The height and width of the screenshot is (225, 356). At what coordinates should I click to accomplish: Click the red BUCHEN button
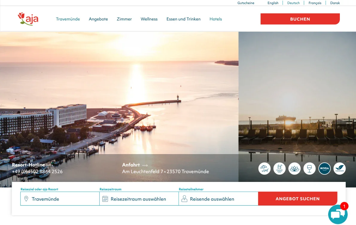point(300,19)
